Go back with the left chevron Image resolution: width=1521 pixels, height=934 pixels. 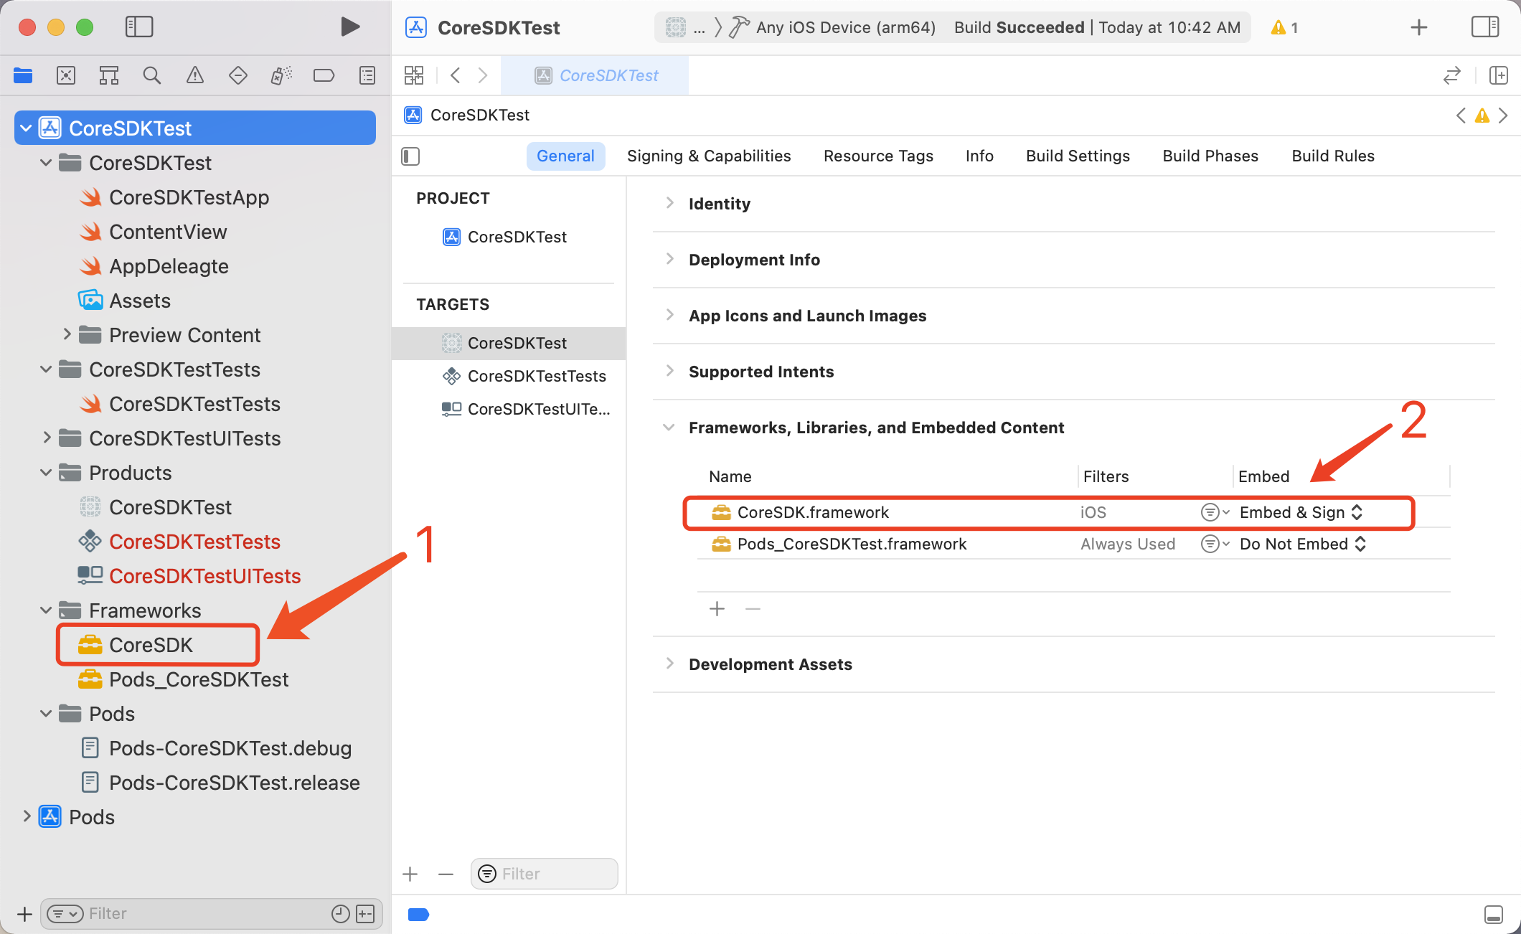coord(455,75)
